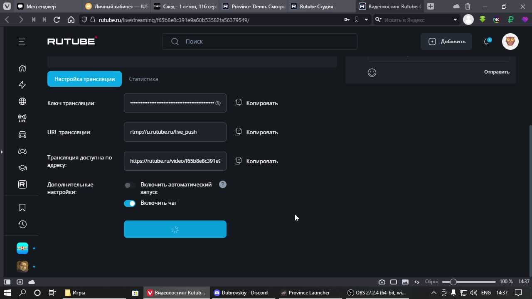Click the Искать в Яндекс search field
Screen dimensions: 532x299
[x=418, y=20]
